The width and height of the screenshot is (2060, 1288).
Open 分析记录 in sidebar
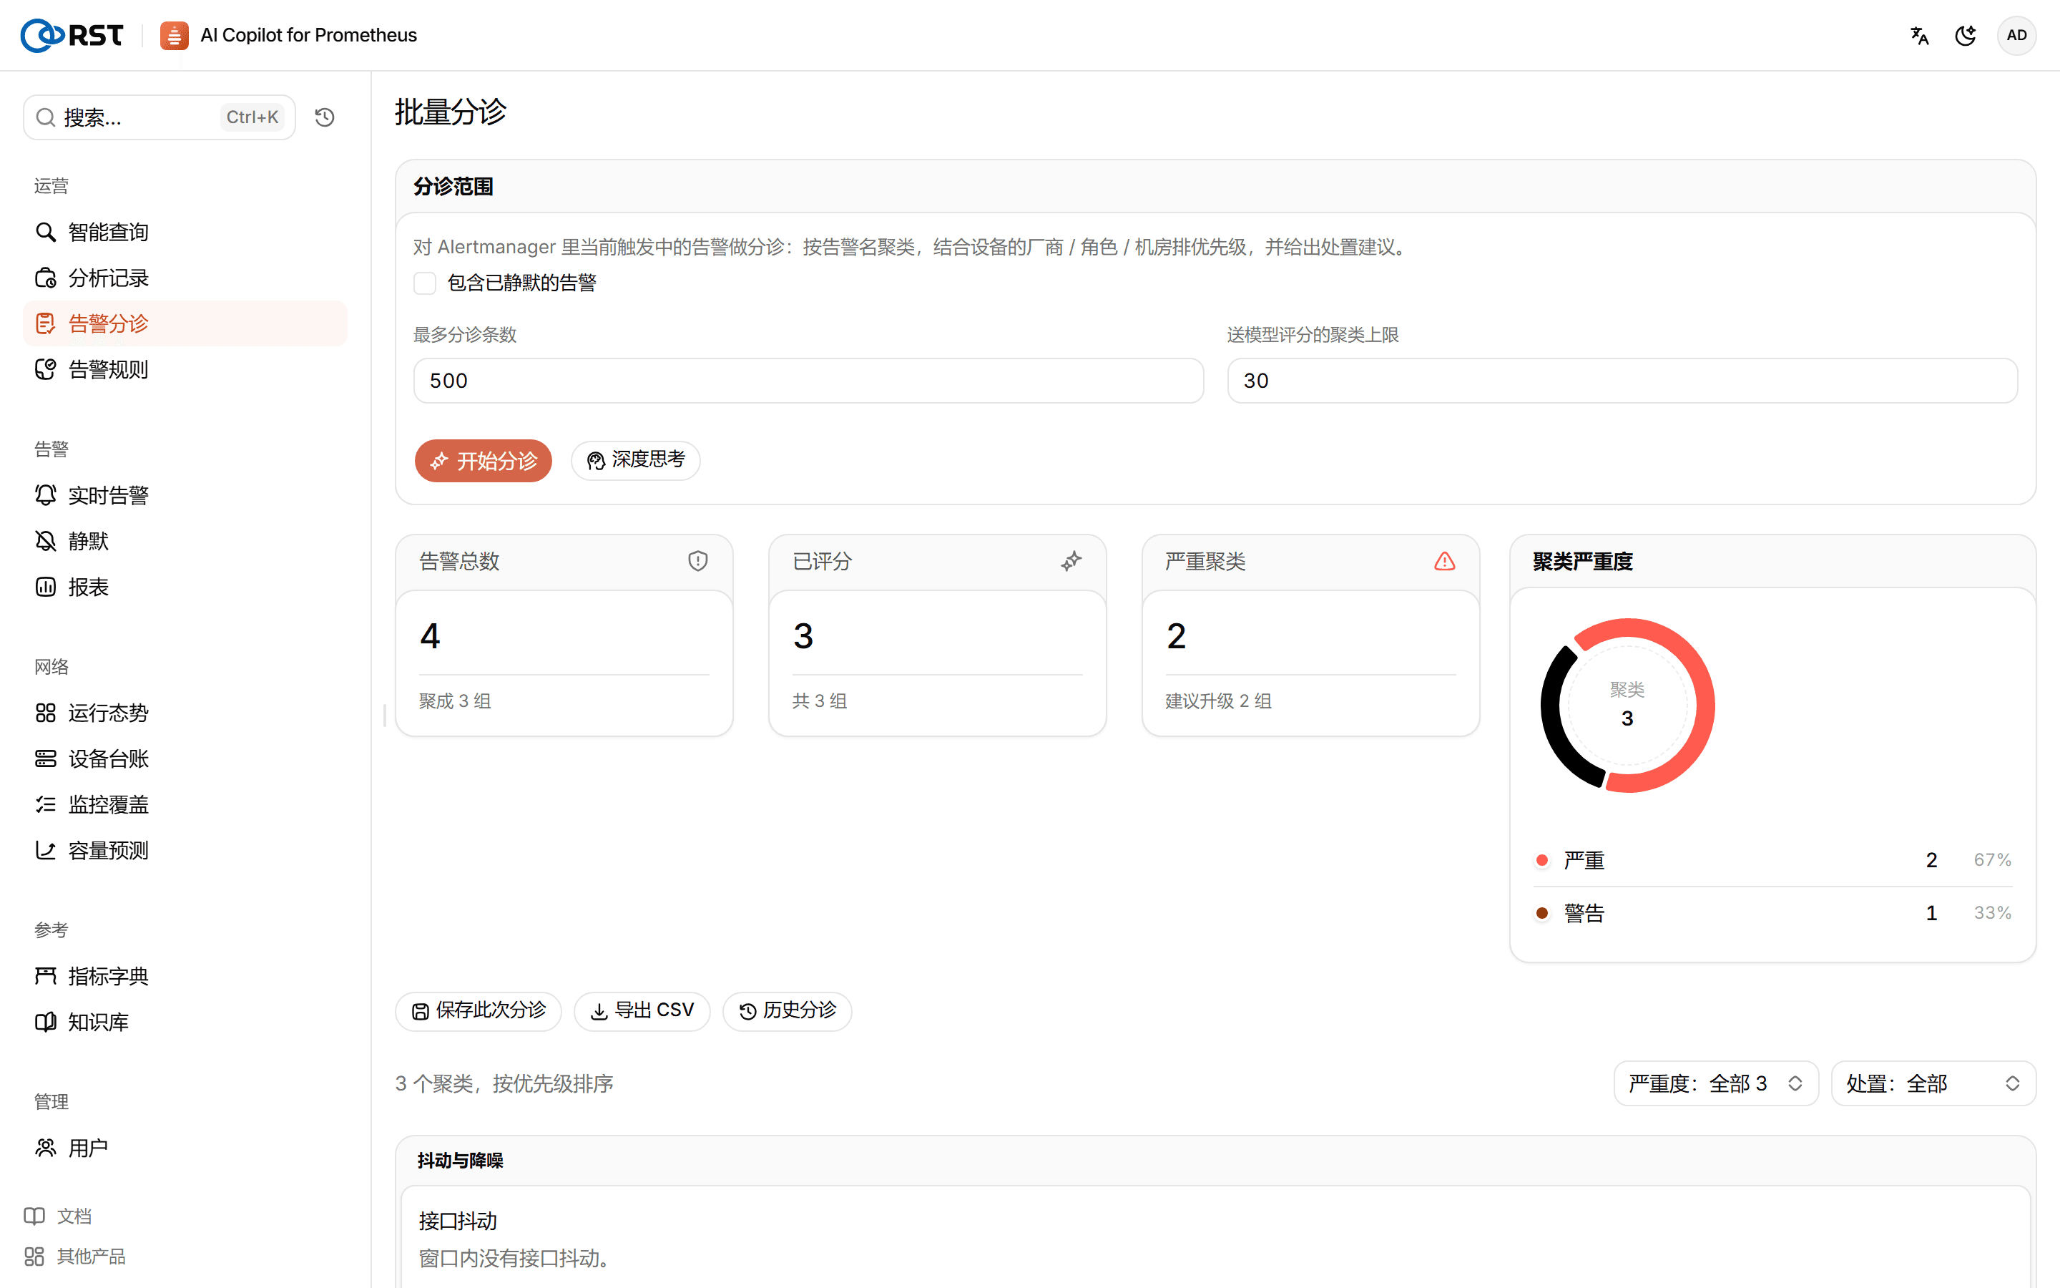tap(185, 278)
